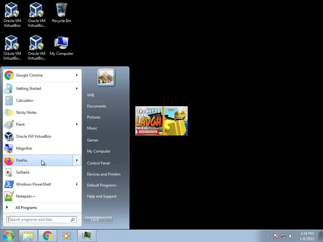Open VM1 user folder
Image resolution: width=323 pixels, height=242 pixels.
[91, 95]
